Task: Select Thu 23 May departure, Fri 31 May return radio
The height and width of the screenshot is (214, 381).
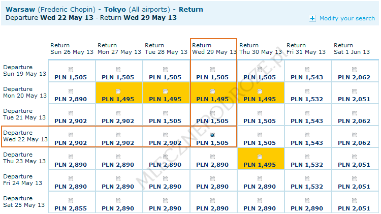Action: pos(307,157)
